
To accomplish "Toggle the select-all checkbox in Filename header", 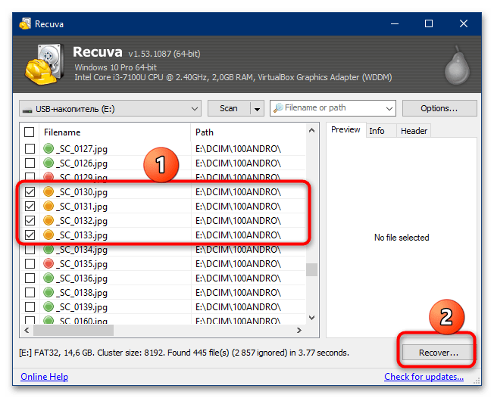I will [x=29, y=132].
